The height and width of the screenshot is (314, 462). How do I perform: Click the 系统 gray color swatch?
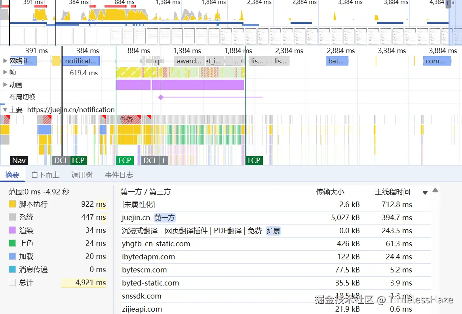coord(12,217)
